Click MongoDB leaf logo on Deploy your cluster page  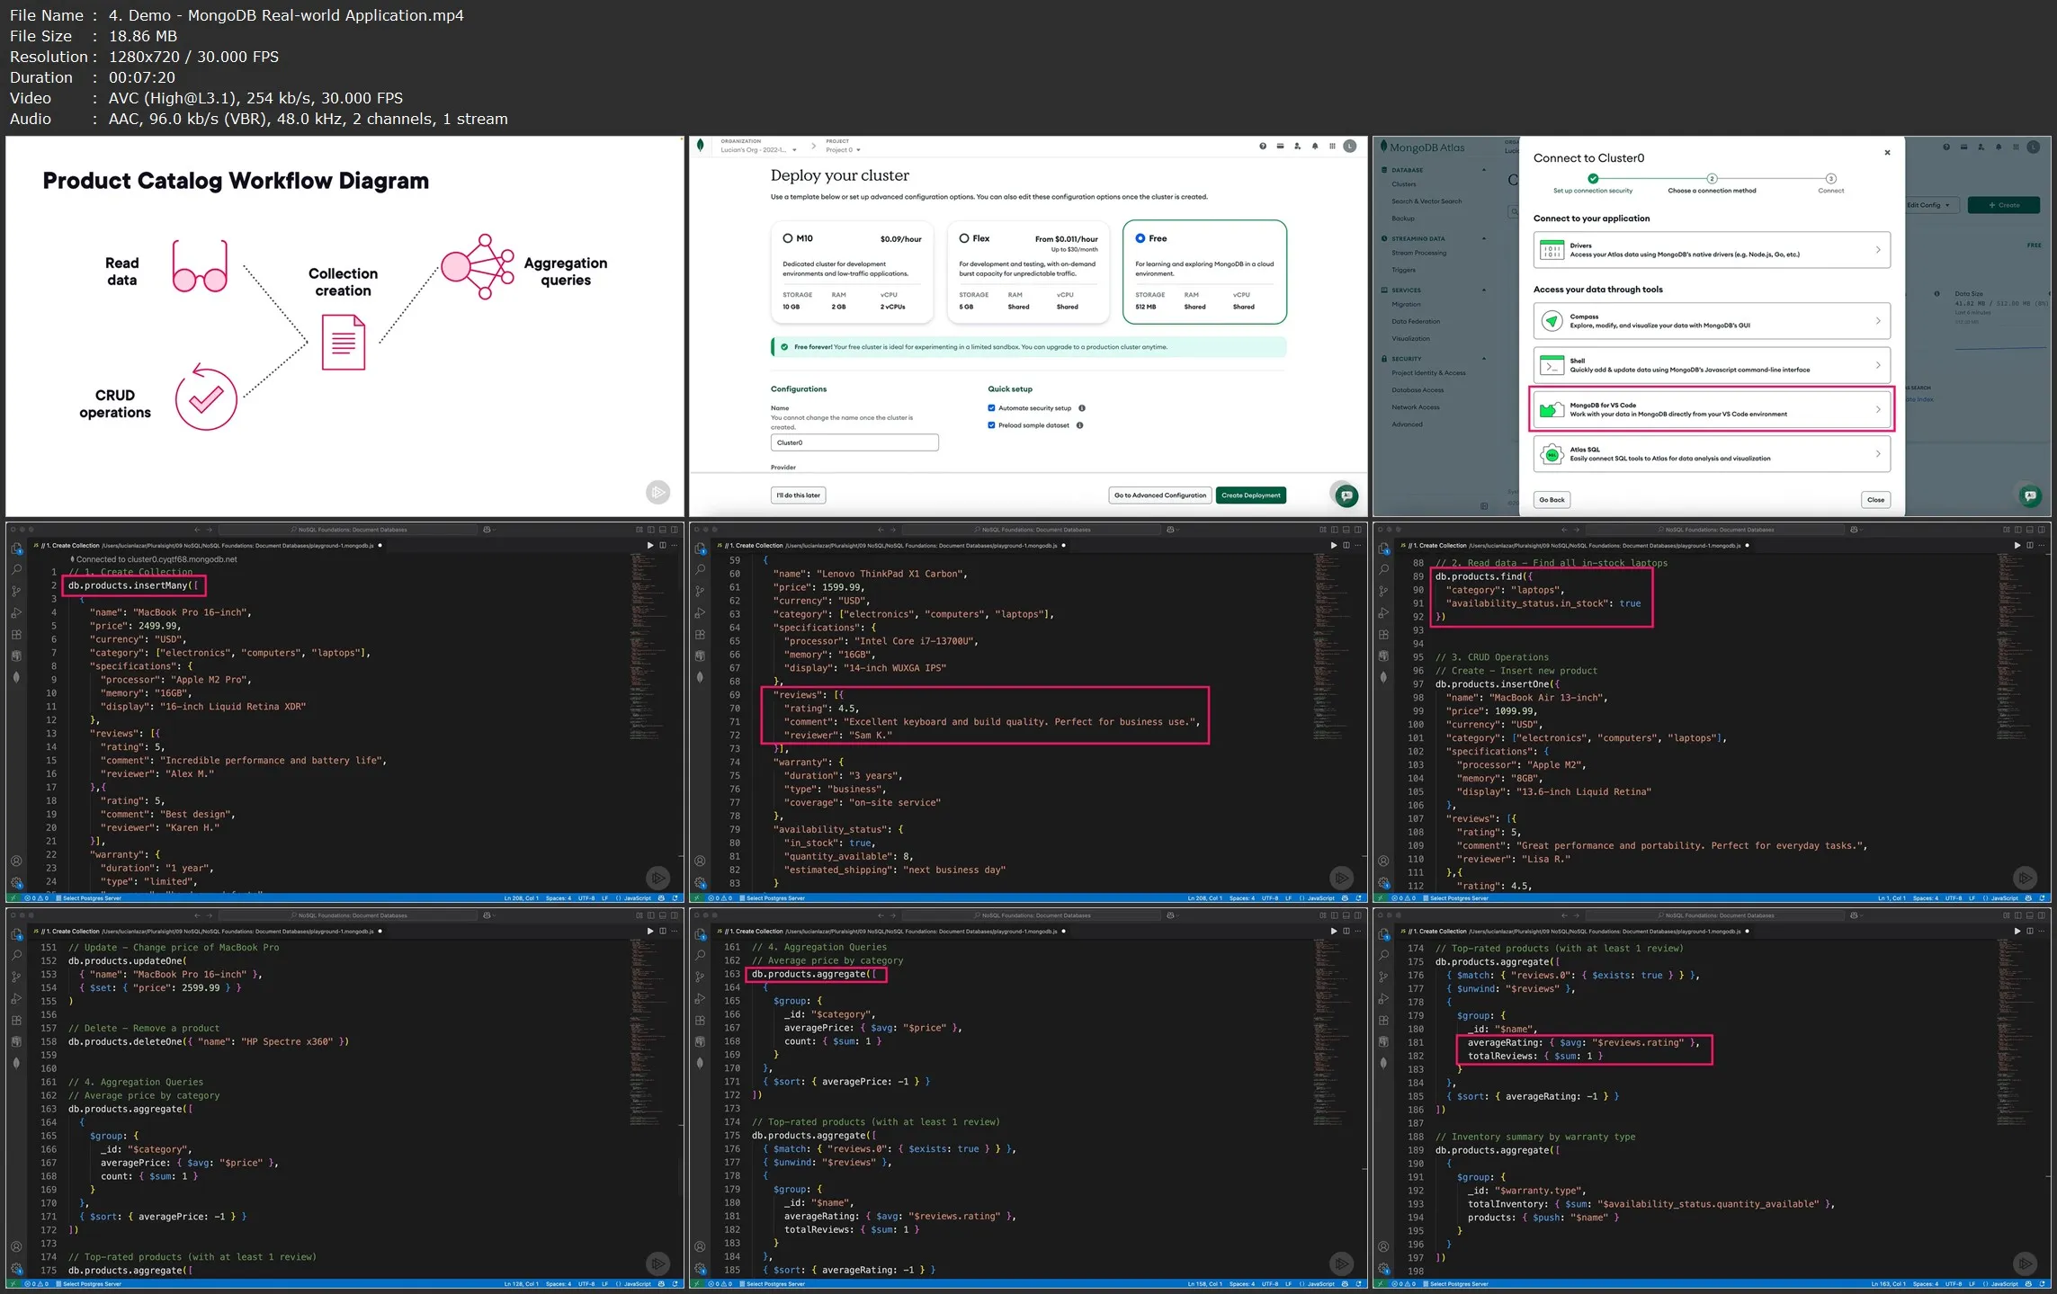tap(701, 144)
